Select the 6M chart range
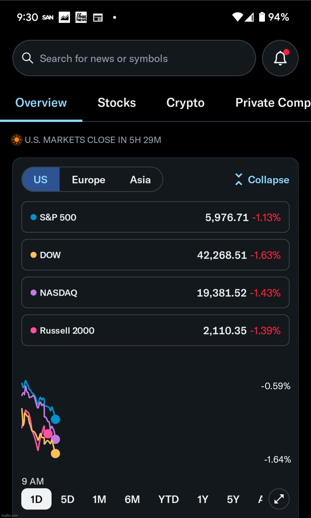This screenshot has width=311, height=518. (x=132, y=499)
